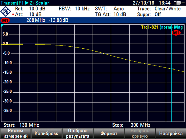The image size is (186, 139).
Task: Edit the Stop 300 MHz frequency field
Action: click(131, 125)
